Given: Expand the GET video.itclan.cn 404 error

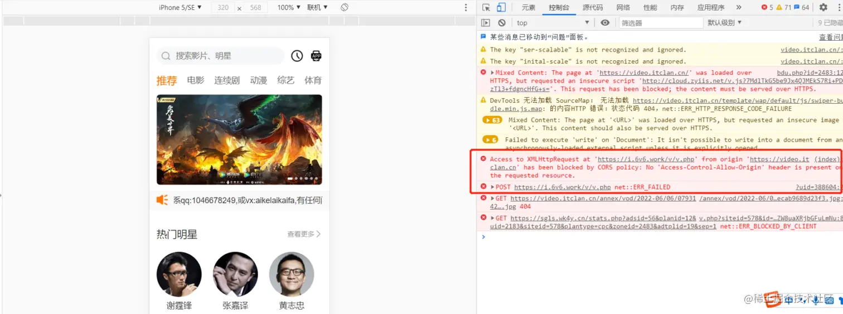Looking at the screenshot, I should pos(492,199).
